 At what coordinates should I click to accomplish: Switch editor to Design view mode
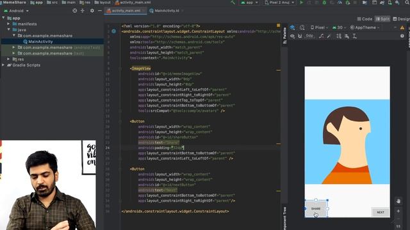point(402,19)
